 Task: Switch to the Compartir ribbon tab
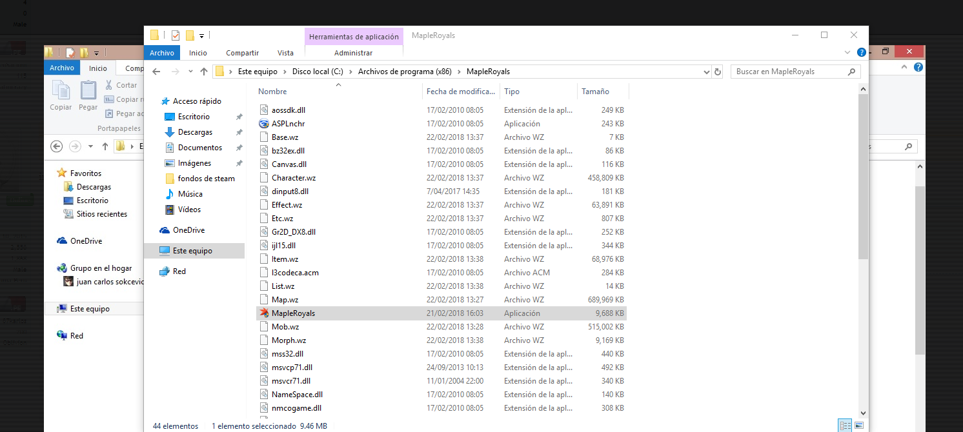(242, 53)
